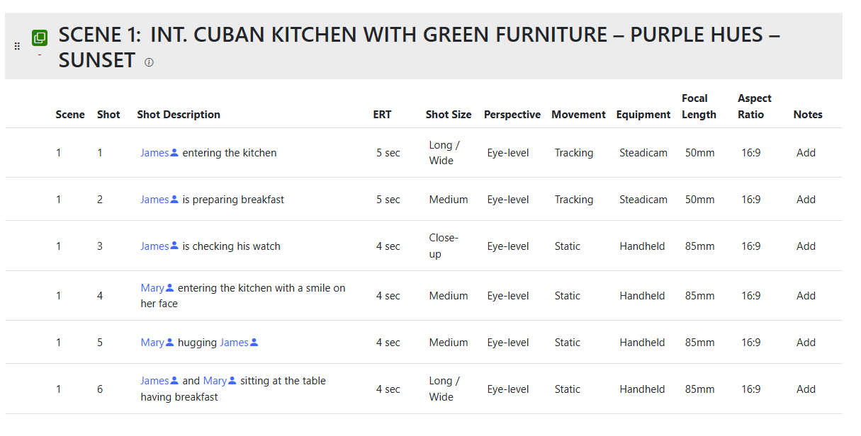
Task: Open the info icon next to SUNSET
Action: tap(149, 62)
